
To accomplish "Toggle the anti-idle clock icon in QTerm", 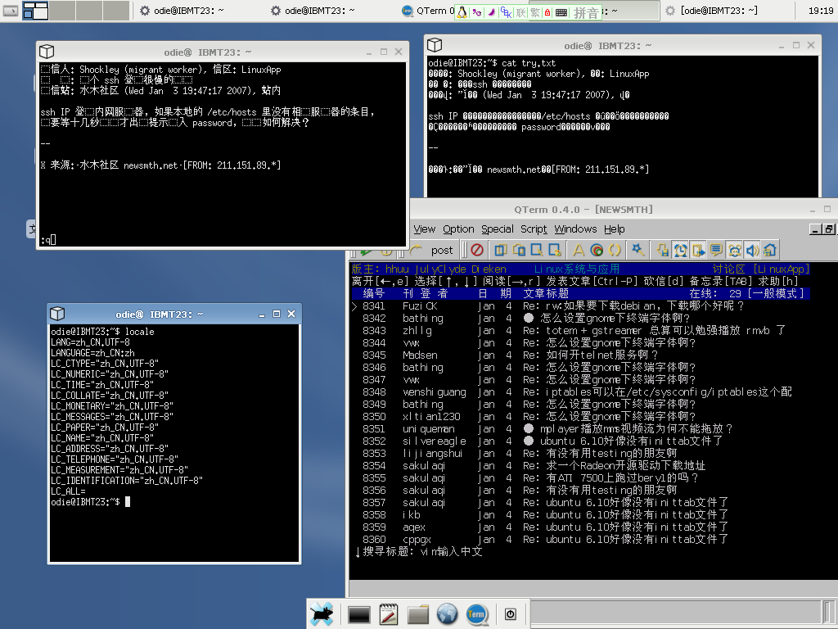I will click(x=680, y=250).
